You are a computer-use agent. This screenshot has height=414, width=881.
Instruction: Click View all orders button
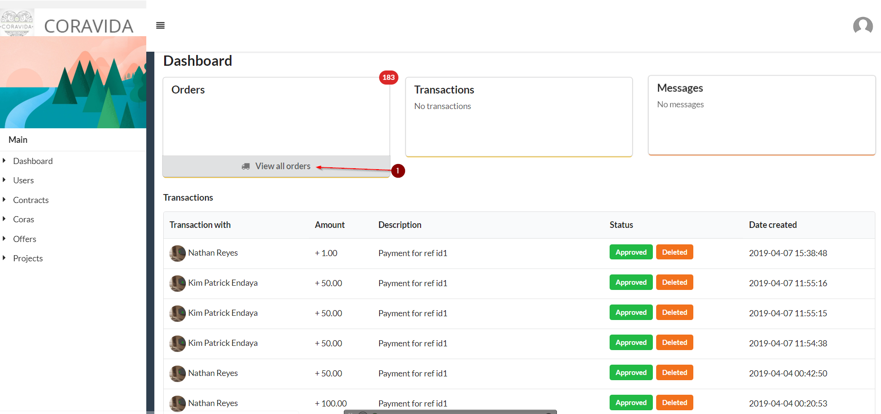282,166
